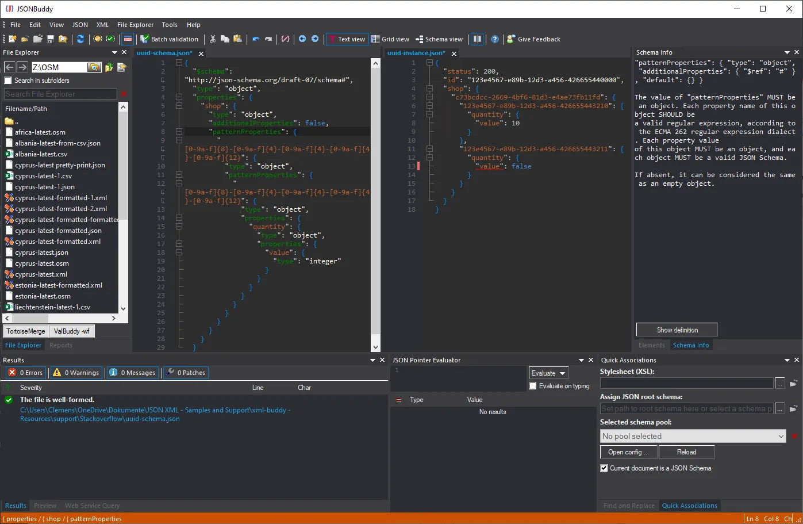Toggle Evaluate on typing checkbox
This screenshot has height=524, width=803.
click(533, 386)
